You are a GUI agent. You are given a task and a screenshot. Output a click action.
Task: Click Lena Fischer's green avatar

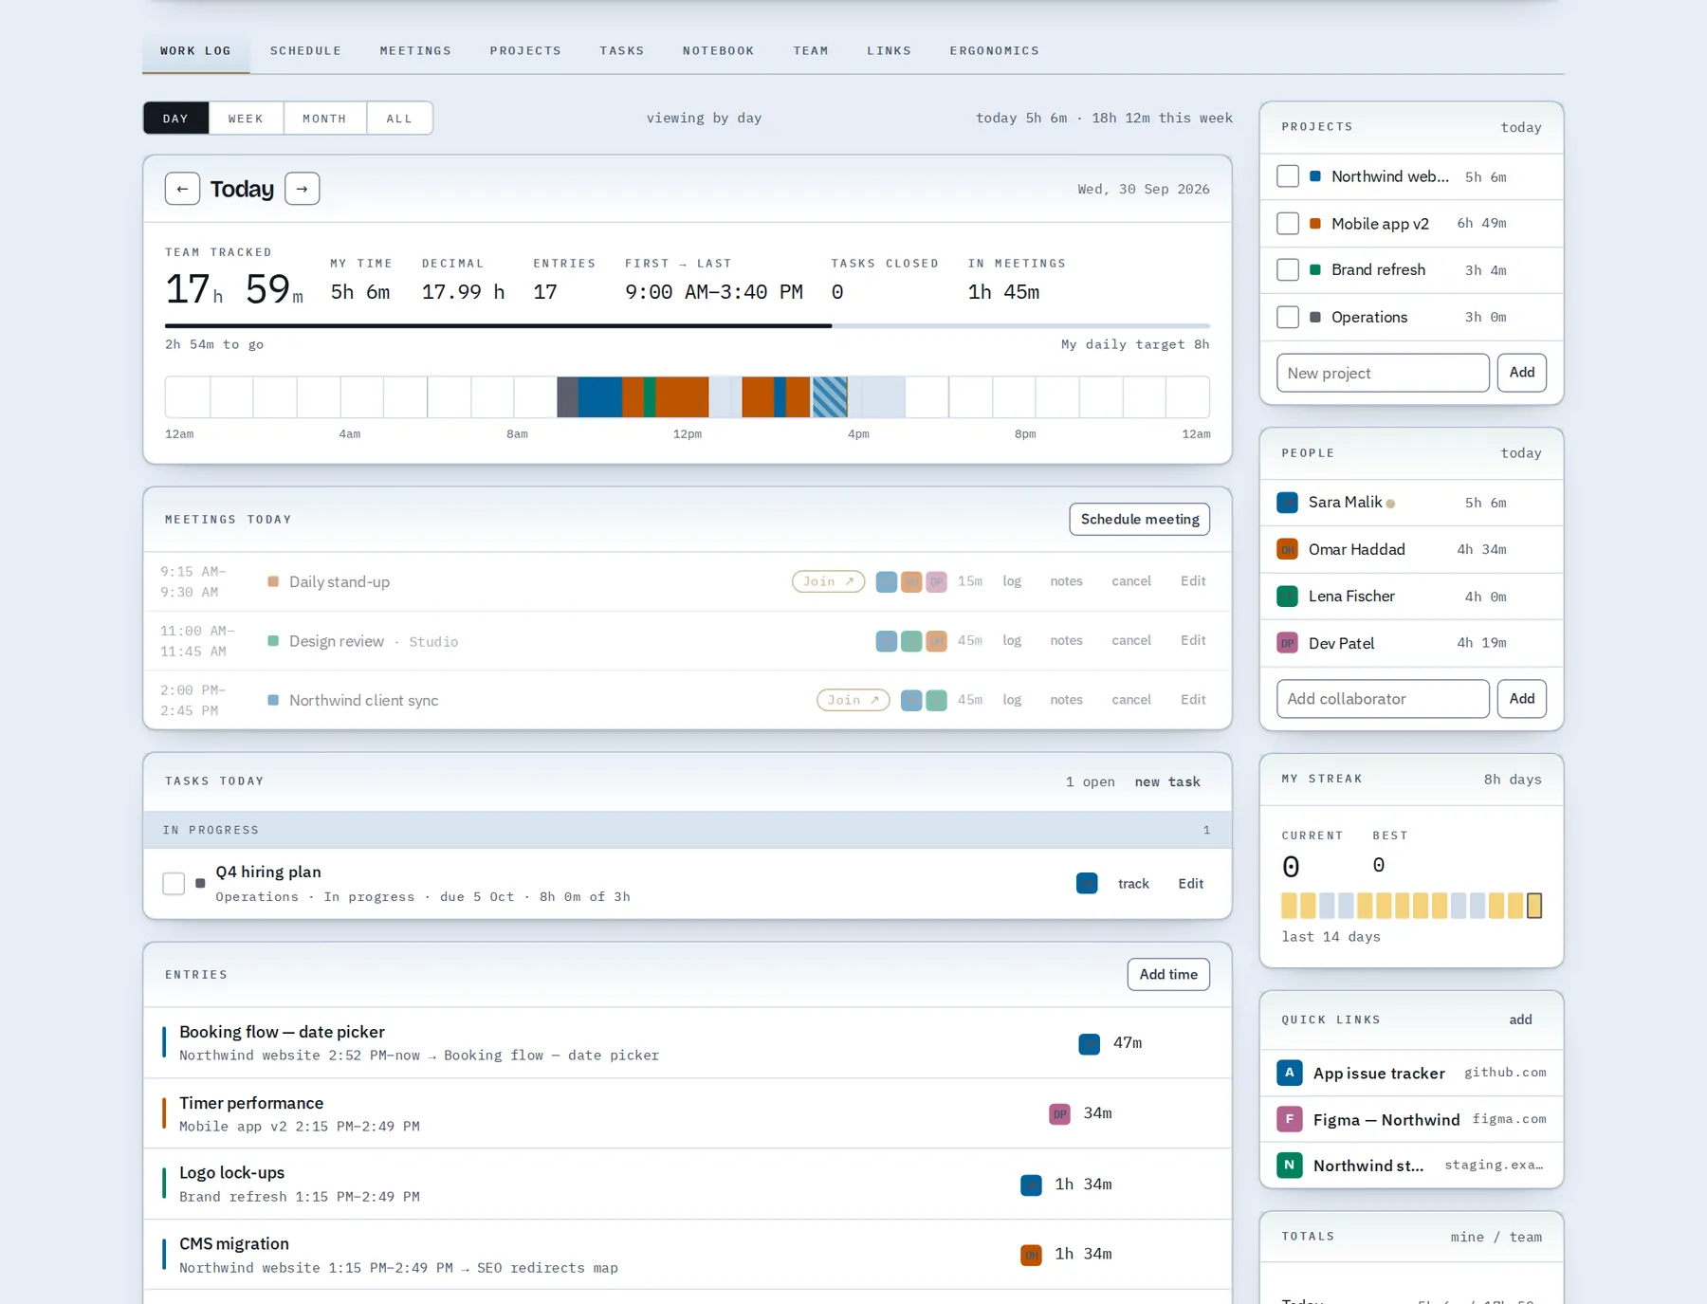point(1287,597)
